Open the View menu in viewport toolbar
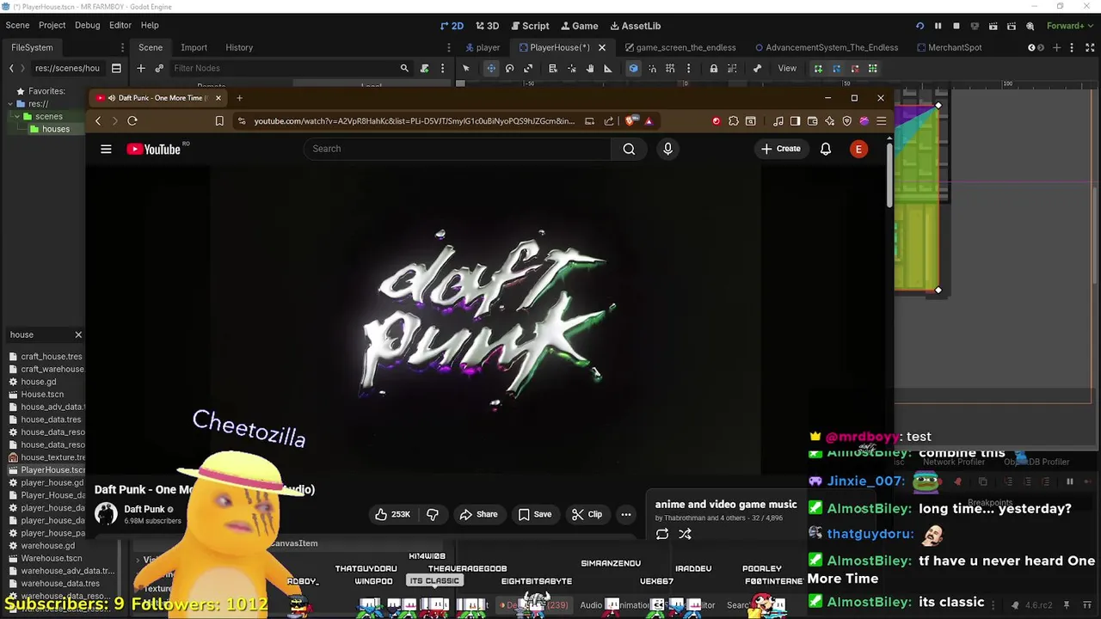 (787, 68)
